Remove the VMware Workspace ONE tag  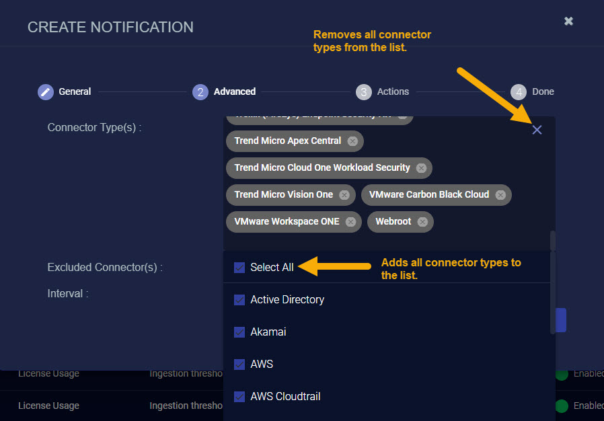(350, 222)
